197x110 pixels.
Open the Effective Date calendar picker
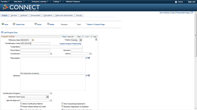pyautogui.click(x=33, y=40)
